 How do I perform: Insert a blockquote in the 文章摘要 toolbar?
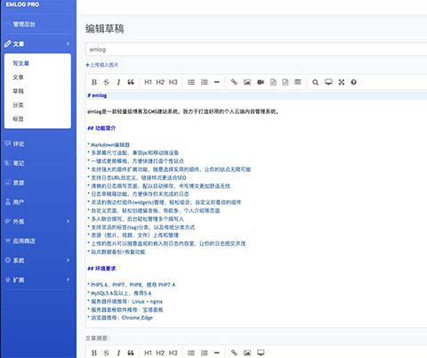tap(131, 353)
